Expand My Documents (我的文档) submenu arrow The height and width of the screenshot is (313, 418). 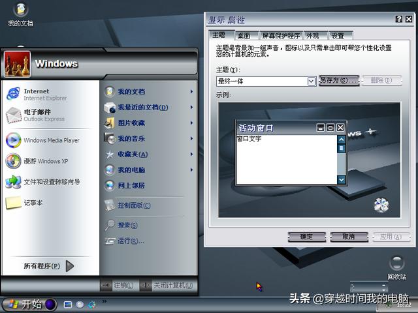191,91
